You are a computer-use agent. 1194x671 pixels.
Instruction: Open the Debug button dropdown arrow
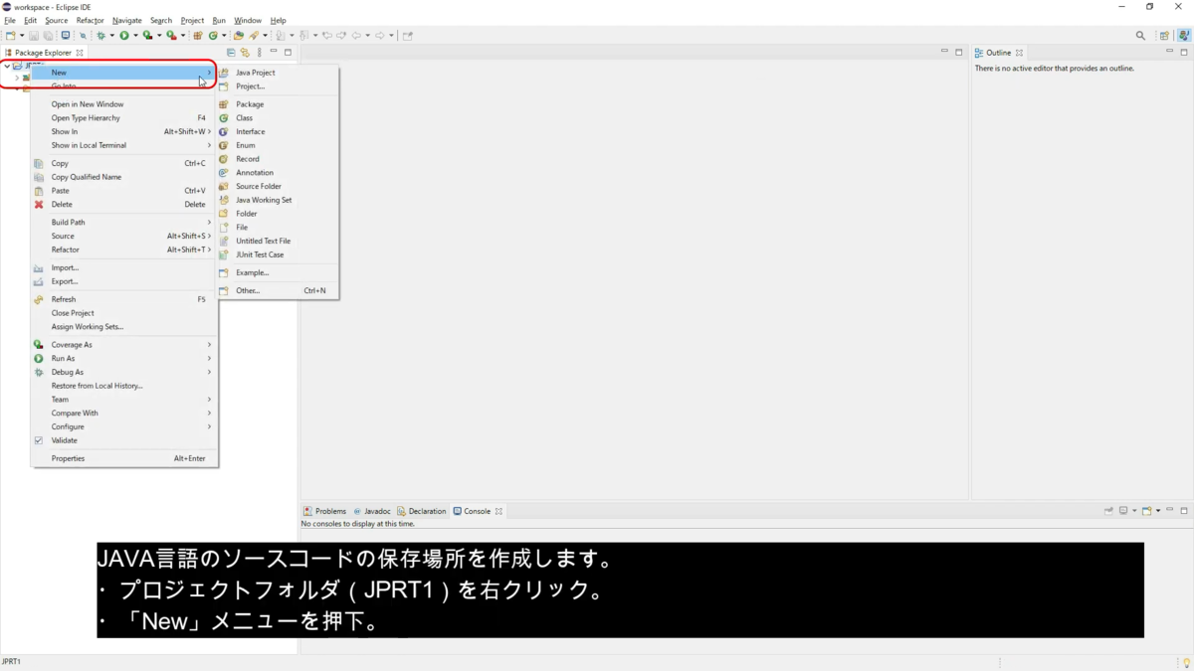(111, 35)
